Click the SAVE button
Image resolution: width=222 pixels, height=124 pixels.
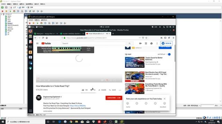coord(112,90)
